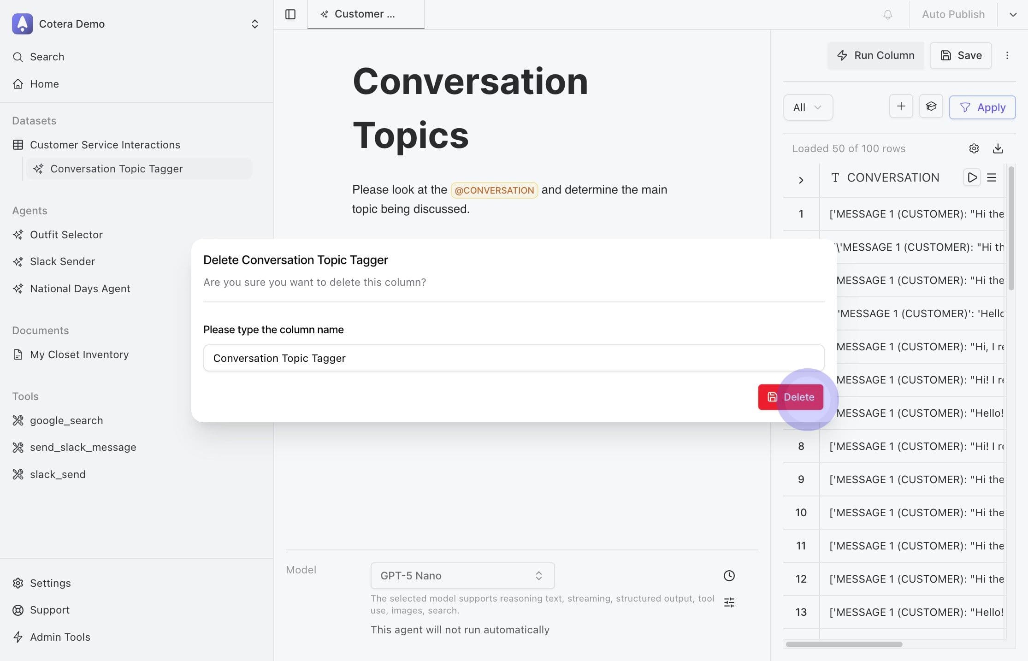Open the CONVERSATION column hamburger menu
This screenshot has width=1028, height=661.
click(992, 177)
